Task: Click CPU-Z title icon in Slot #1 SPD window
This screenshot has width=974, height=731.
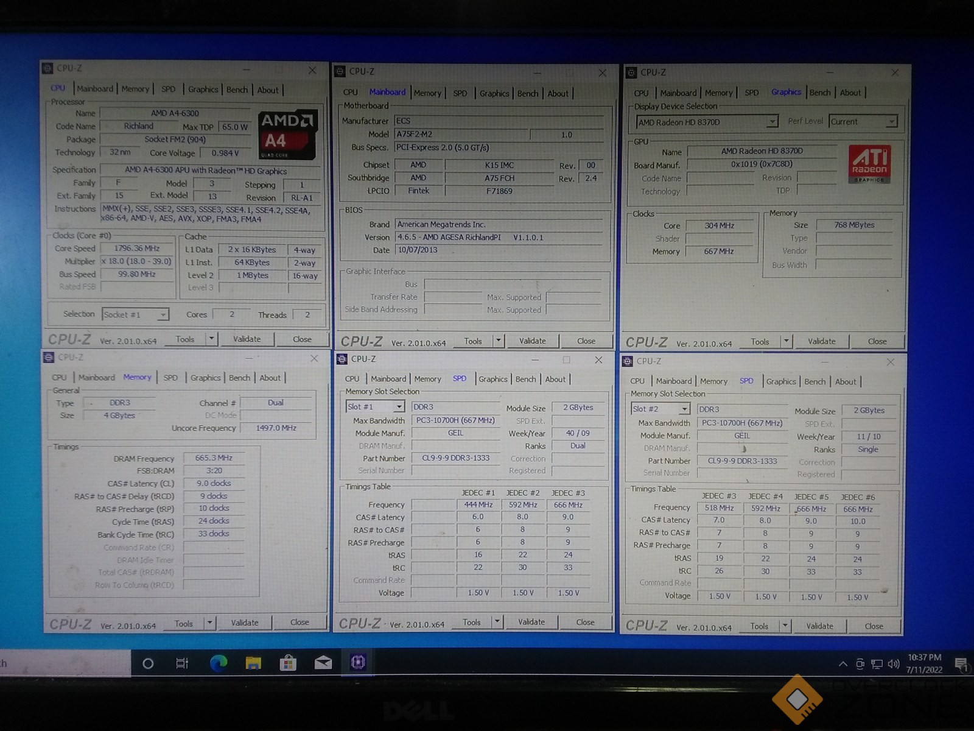Action: pyautogui.click(x=342, y=359)
